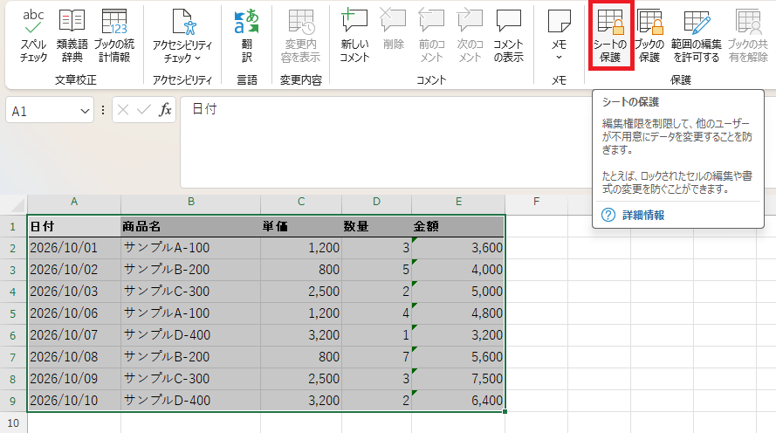The width and height of the screenshot is (776, 433).
Task: Select empty cell F1
Action: (537, 227)
